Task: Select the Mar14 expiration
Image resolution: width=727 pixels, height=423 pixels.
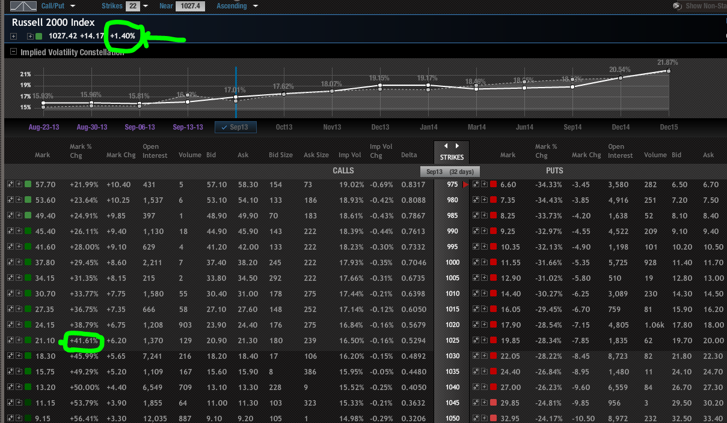Action: coord(477,127)
